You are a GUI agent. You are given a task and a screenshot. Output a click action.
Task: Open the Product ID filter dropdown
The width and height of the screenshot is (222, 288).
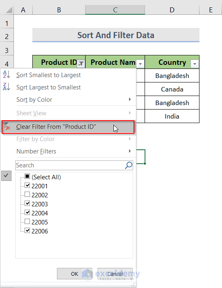click(x=81, y=64)
